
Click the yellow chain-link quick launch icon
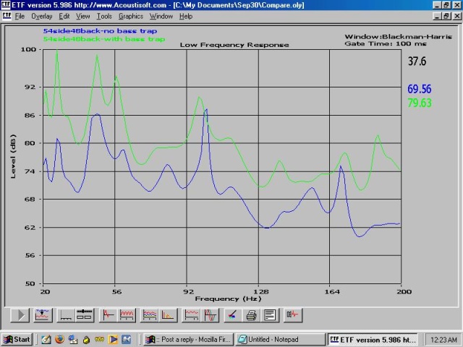coord(100,340)
